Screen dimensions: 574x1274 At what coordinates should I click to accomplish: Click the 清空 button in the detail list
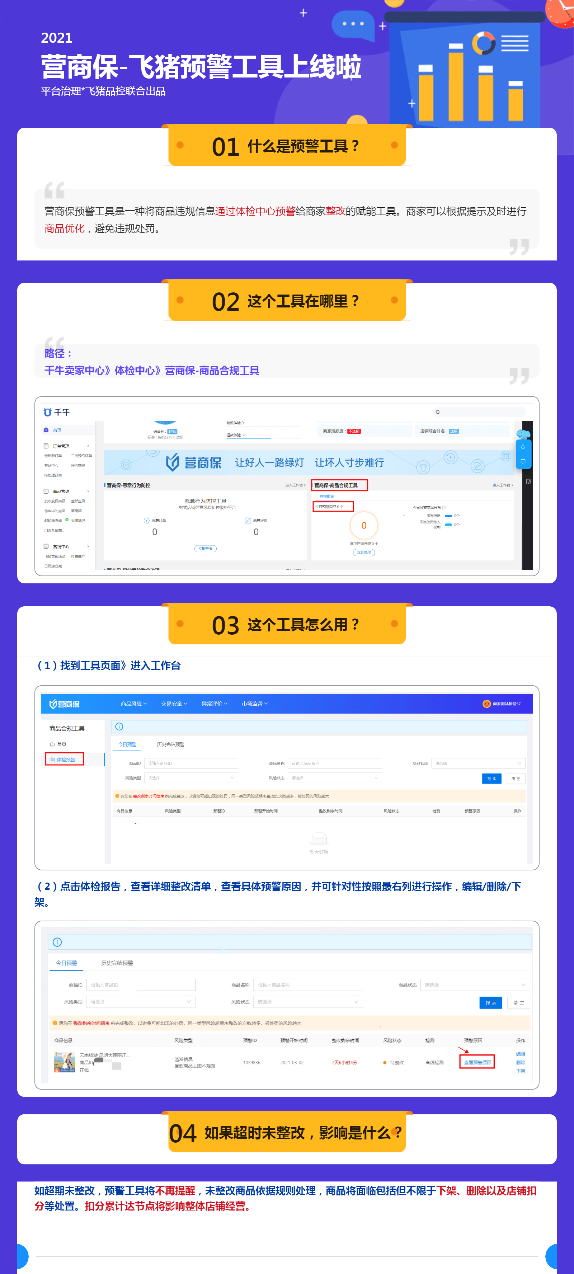click(x=519, y=1002)
